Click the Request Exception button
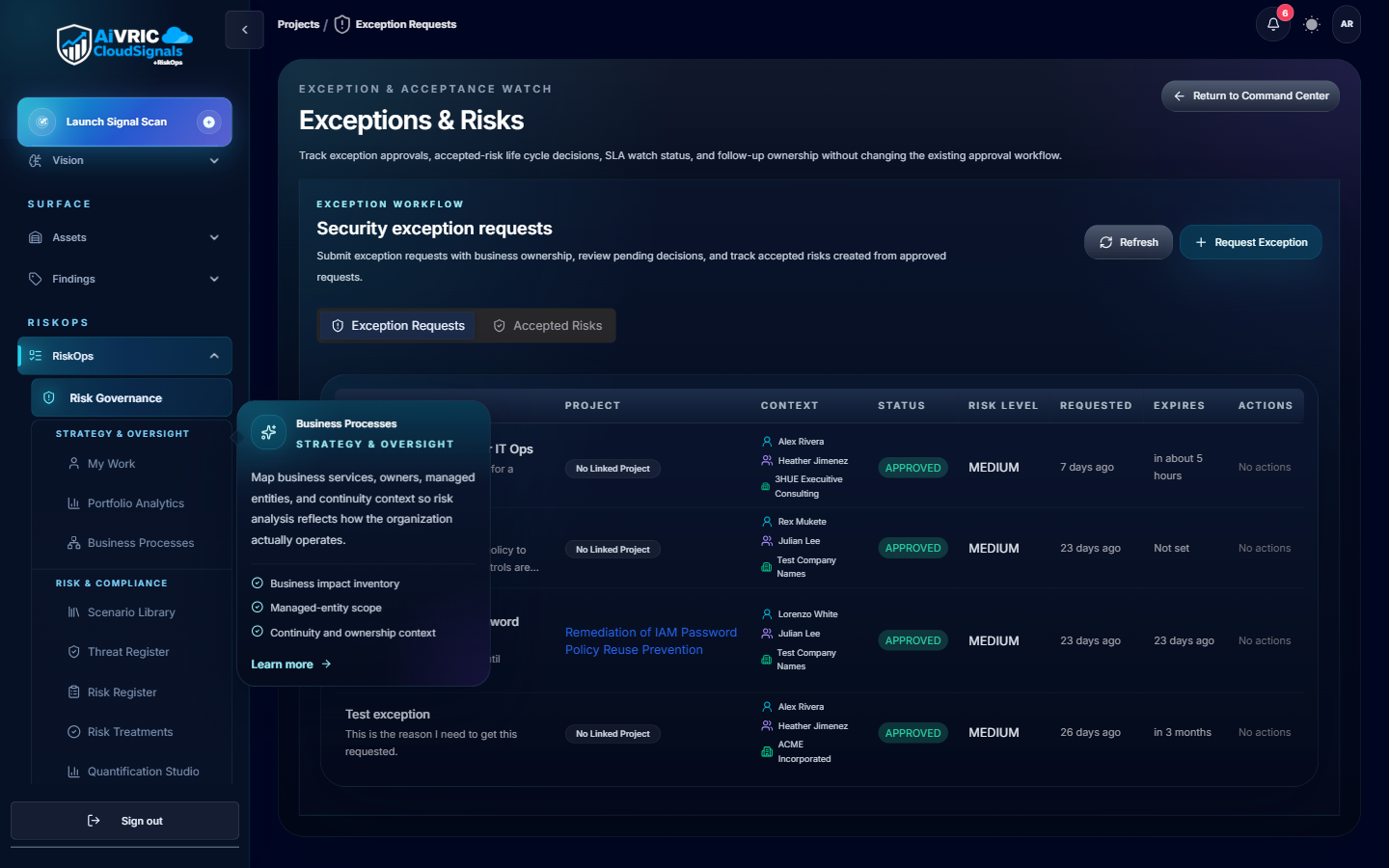1389x868 pixels. 1251,242
